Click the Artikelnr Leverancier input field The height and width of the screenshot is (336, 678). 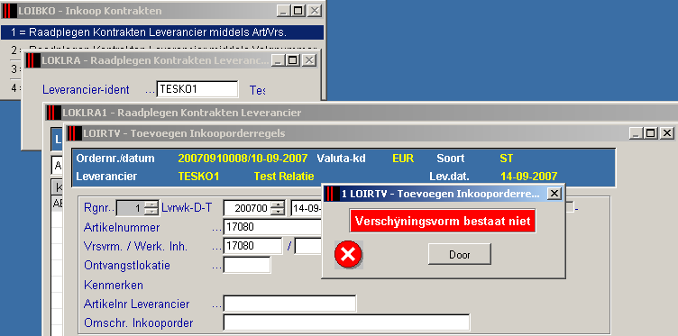tap(289, 304)
